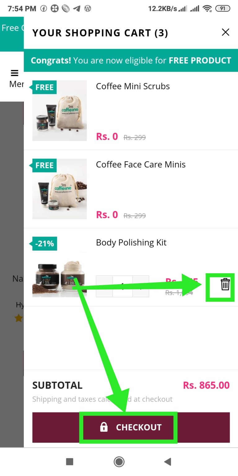Delete Body Polishing Kit using the trash icon
This screenshot has height=476, width=238.
pos(225,284)
